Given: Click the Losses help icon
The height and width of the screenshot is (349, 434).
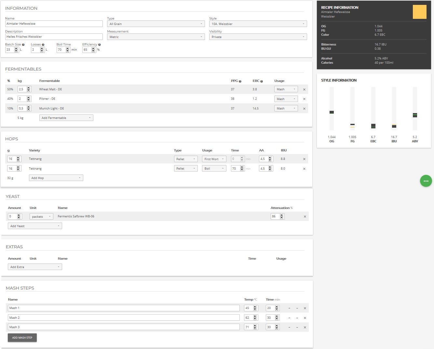Looking at the screenshot, I should pyautogui.click(x=43, y=45).
